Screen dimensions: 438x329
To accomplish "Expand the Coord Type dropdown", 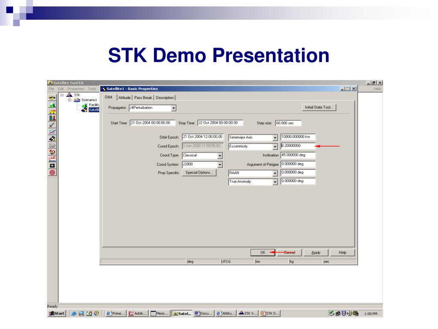I will coord(220,156).
